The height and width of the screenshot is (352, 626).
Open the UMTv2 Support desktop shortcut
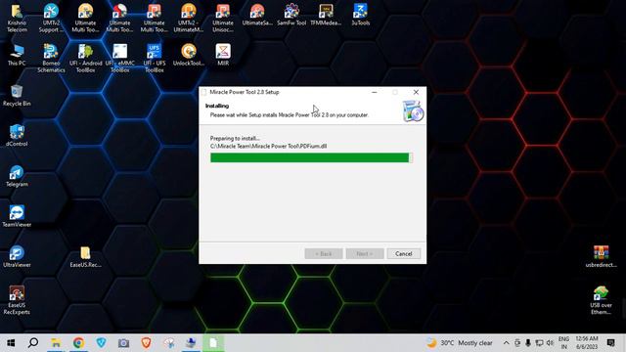pos(51,18)
